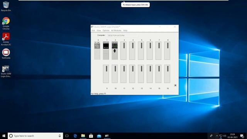Select empty chassis slot 12
The width and height of the screenshot is (247, 139).
coord(132,74)
